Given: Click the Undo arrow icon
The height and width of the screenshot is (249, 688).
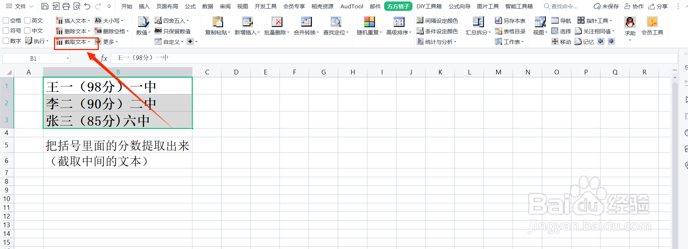Looking at the screenshot, I should click(87, 6).
